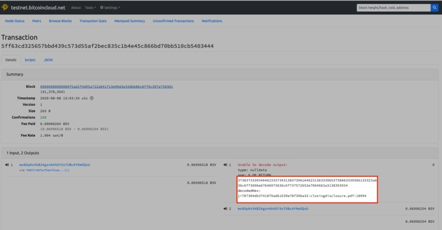The height and width of the screenshot is (230, 442).
Task: Click the decodedHex closingdisclosure.pdf text
Action: coord(302,196)
